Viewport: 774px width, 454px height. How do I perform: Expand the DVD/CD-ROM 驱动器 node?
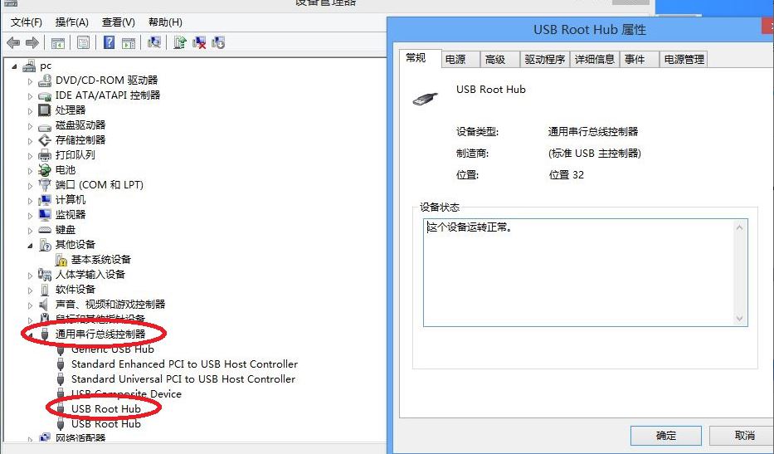click(x=30, y=81)
